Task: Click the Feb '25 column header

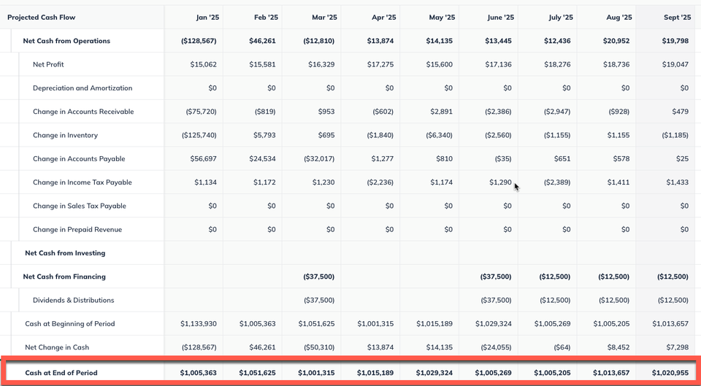Action: pyautogui.click(x=266, y=18)
